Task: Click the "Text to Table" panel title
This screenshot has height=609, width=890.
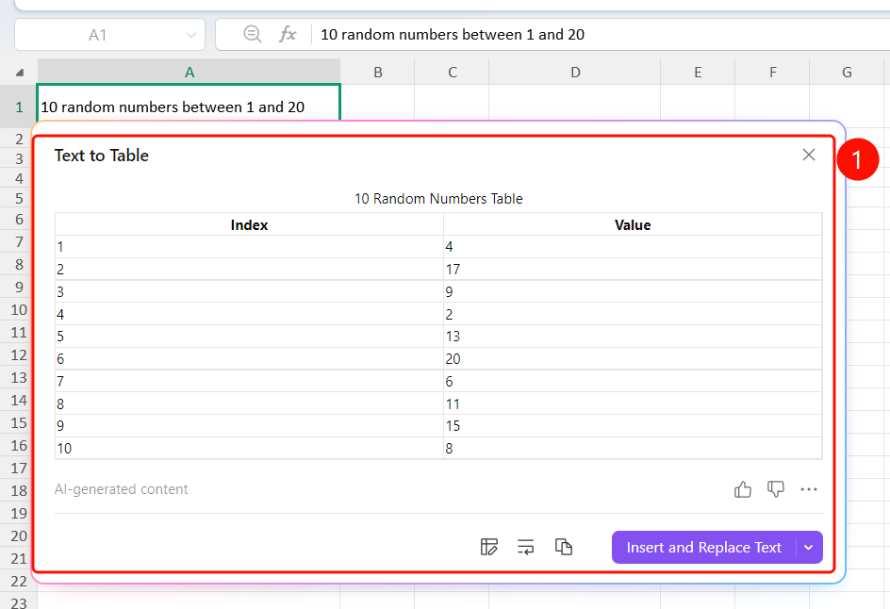Action: click(x=102, y=156)
